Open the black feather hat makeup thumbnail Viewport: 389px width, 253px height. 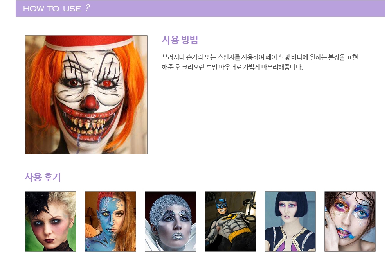(x=50, y=221)
